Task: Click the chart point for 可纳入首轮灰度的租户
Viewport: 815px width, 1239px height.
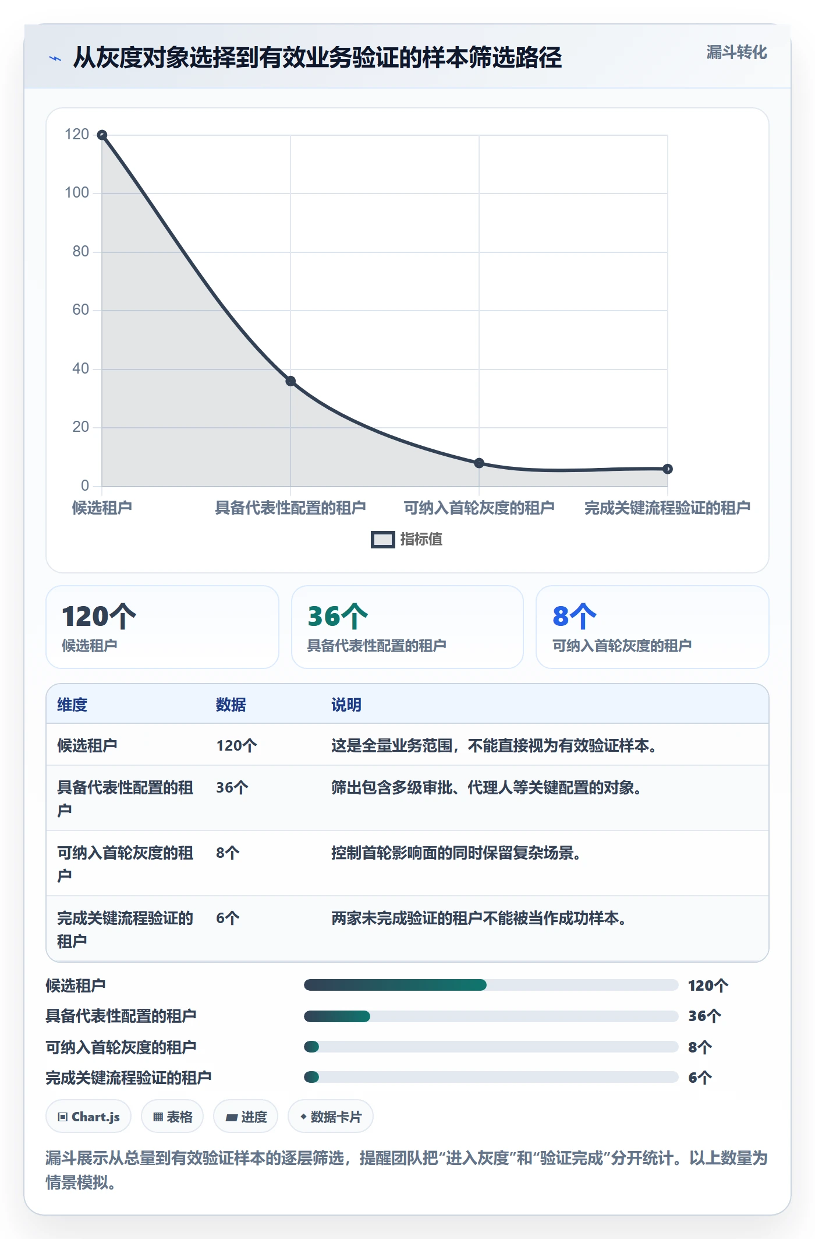Action: [x=479, y=463]
